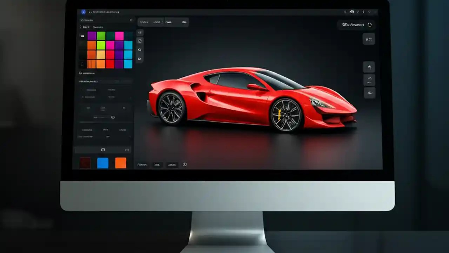Click the top icon in the right-side button stack
The width and height of the screenshot is (449, 253).
tap(369, 67)
